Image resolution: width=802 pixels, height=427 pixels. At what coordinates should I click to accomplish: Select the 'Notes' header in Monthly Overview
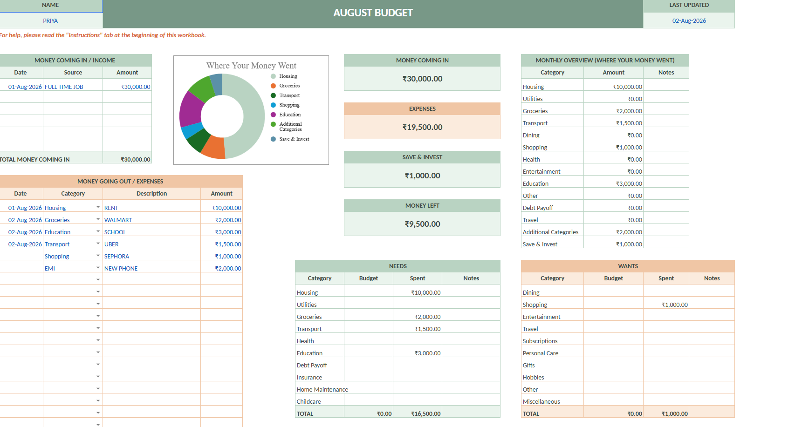666,73
